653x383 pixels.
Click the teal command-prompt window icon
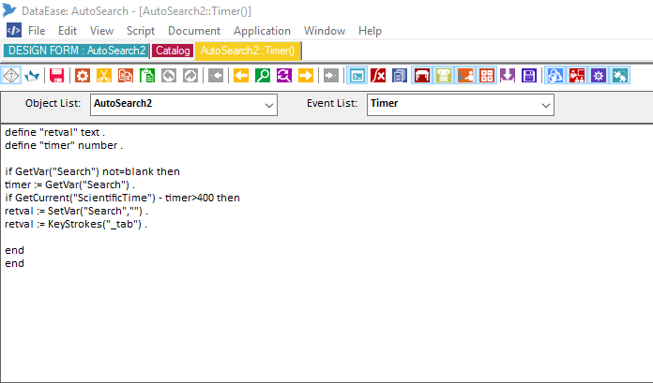point(357,76)
